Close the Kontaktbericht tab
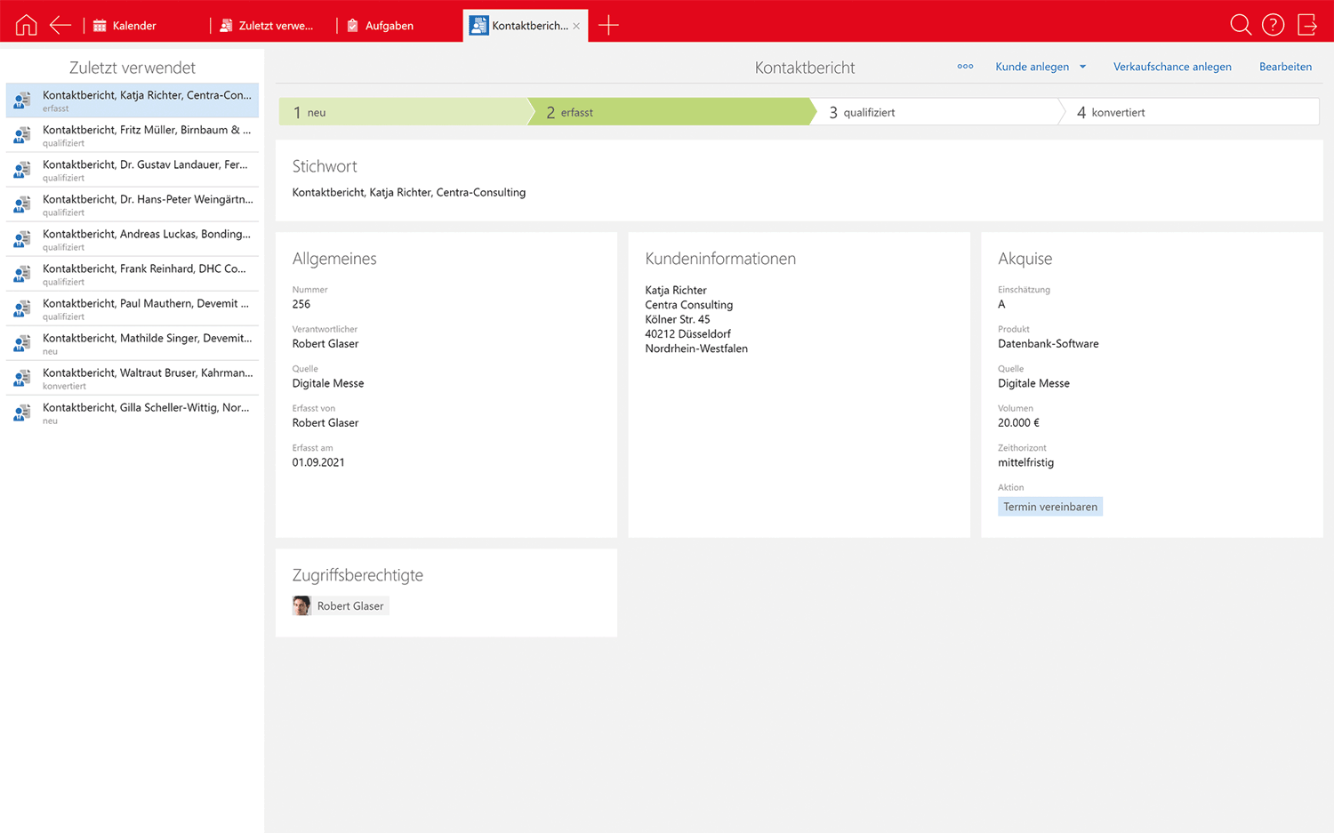 pyautogui.click(x=576, y=26)
